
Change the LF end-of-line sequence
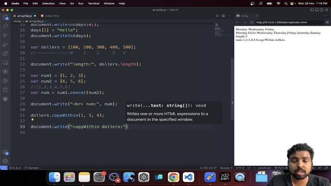pyautogui.click(x=249, y=168)
